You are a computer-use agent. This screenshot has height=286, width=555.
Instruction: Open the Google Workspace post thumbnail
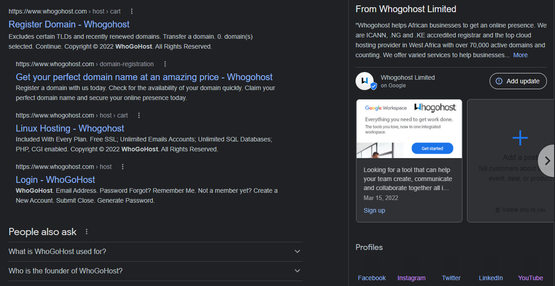(x=409, y=129)
